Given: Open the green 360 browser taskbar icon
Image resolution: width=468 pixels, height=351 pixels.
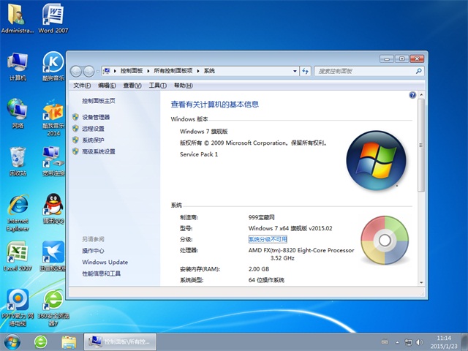Looking at the screenshot, I should pyautogui.click(x=41, y=342).
